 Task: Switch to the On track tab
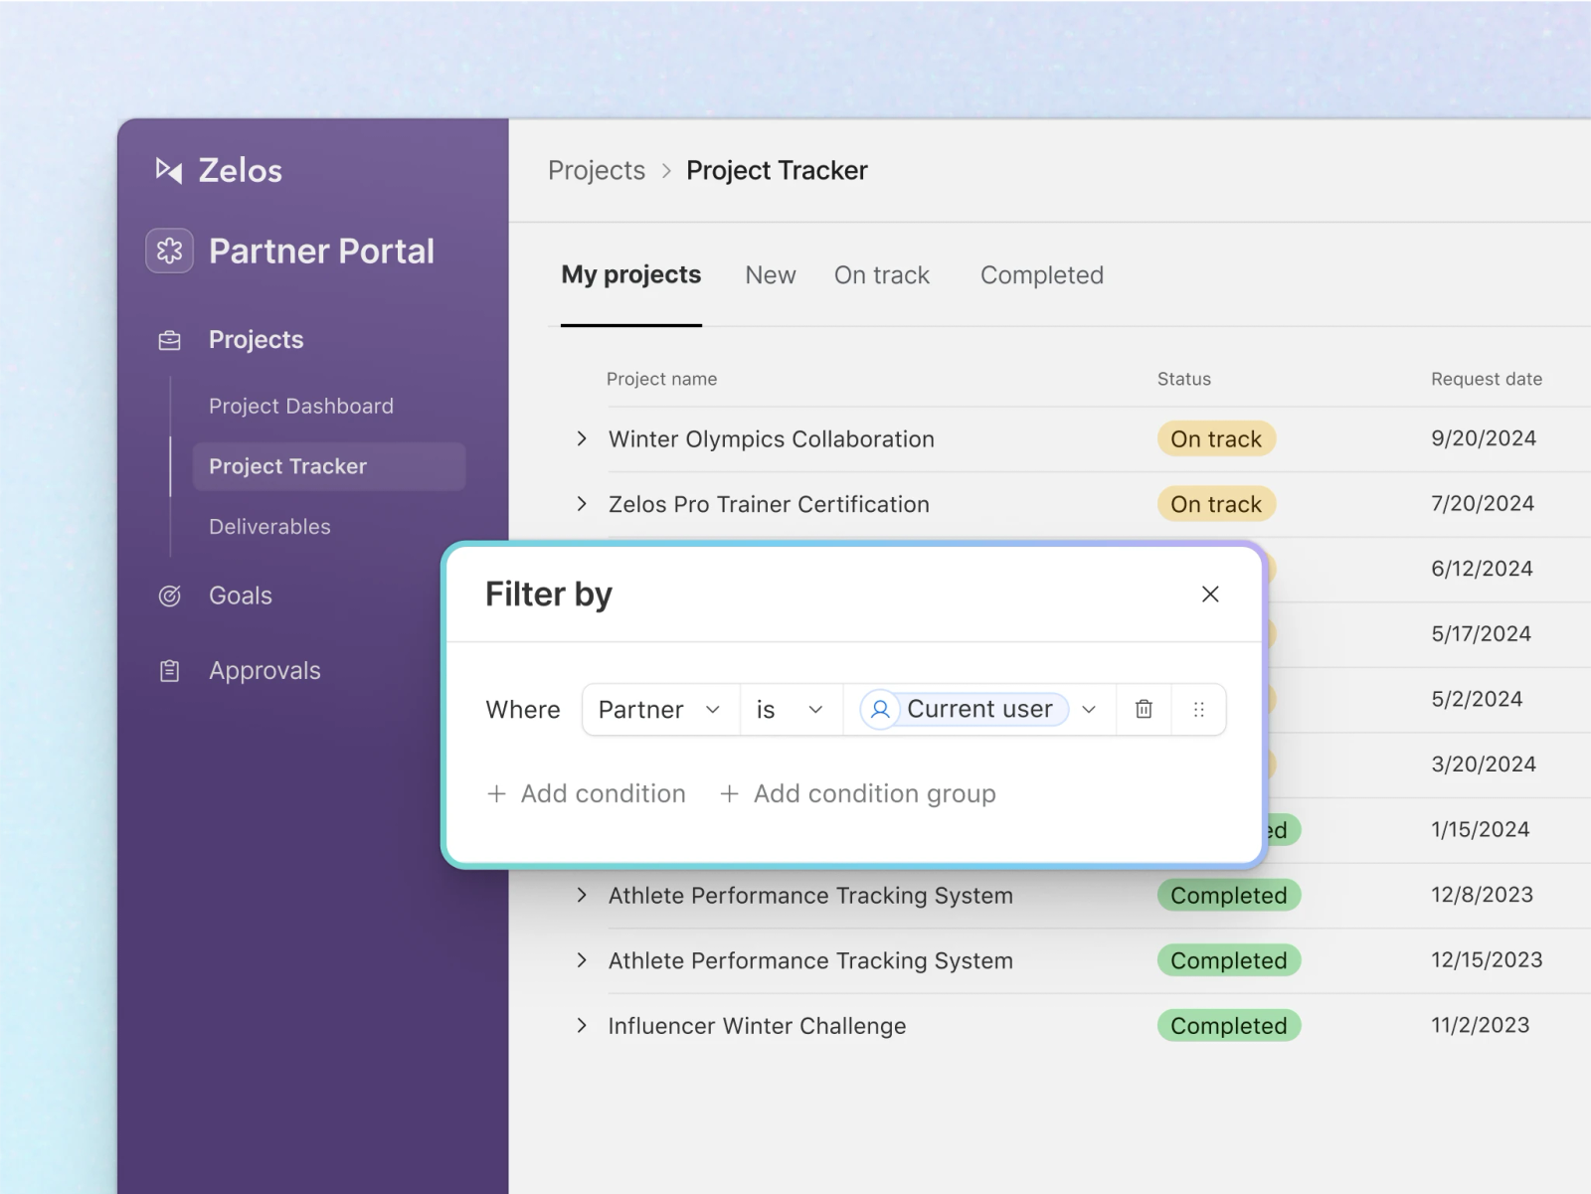point(882,274)
